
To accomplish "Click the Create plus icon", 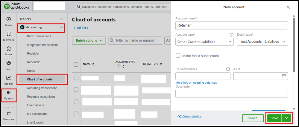I will (8, 19).
